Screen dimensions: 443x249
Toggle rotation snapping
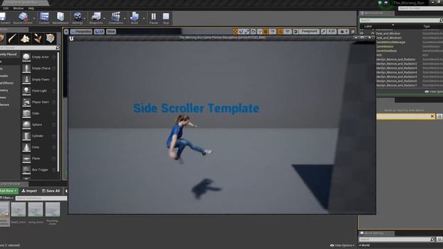pyautogui.click(x=280, y=32)
